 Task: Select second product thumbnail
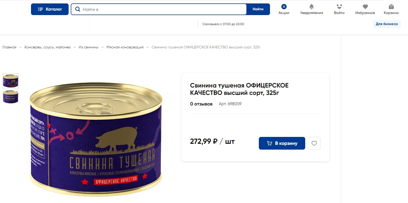tap(11, 97)
